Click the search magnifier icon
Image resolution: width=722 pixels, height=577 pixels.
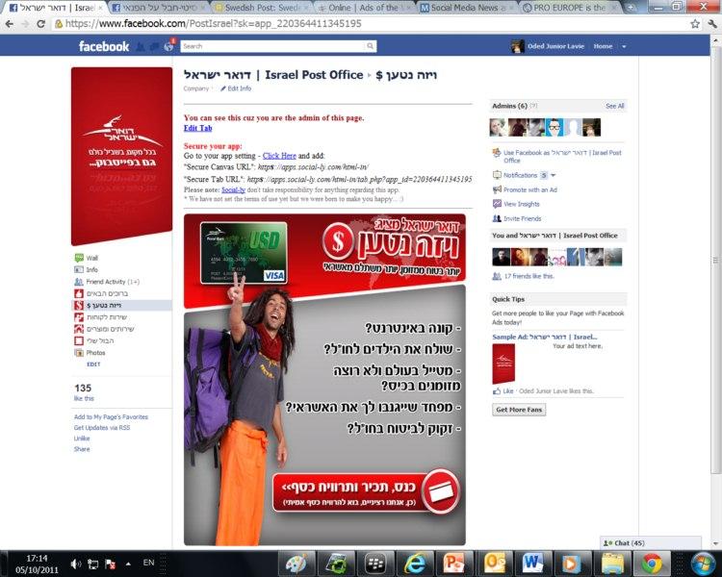pyautogui.click(x=371, y=46)
